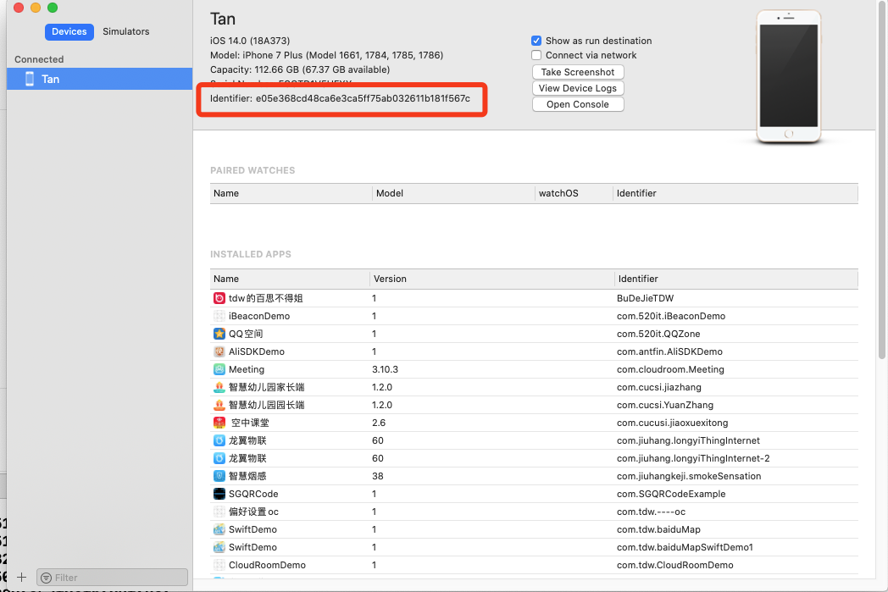Enable the Connect via network checkbox
The height and width of the screenshot is (592, 888).
point(536,56)
